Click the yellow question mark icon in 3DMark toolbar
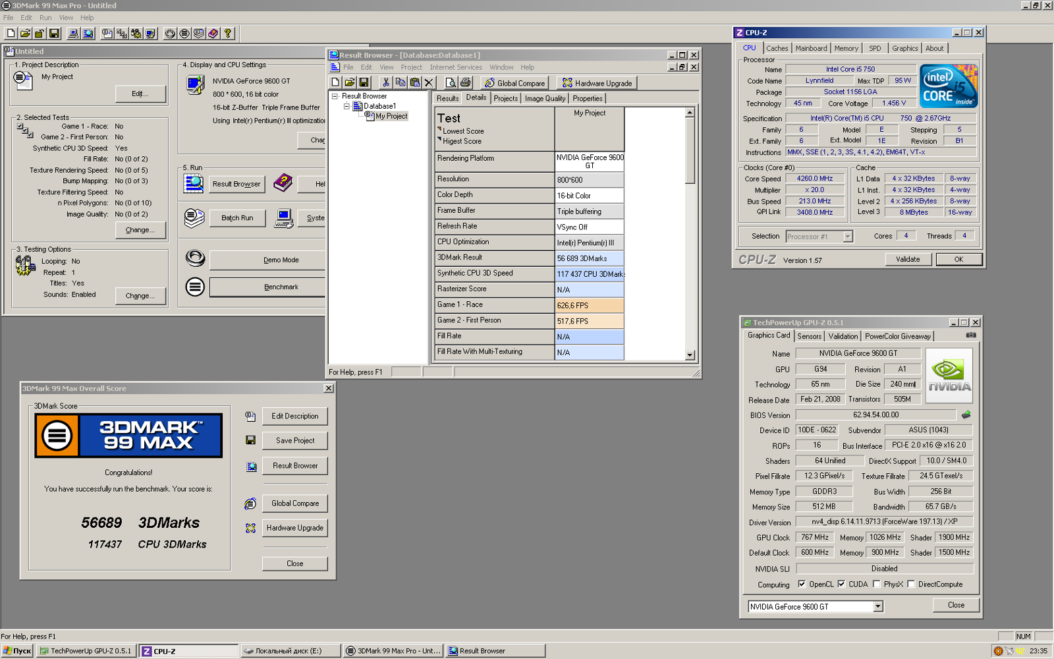This screenshot has height=659, width=1054. (x=228, y=33)
